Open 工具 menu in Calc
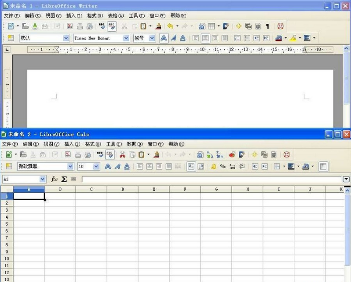351x282 pixels. click(x=114, y=144)
